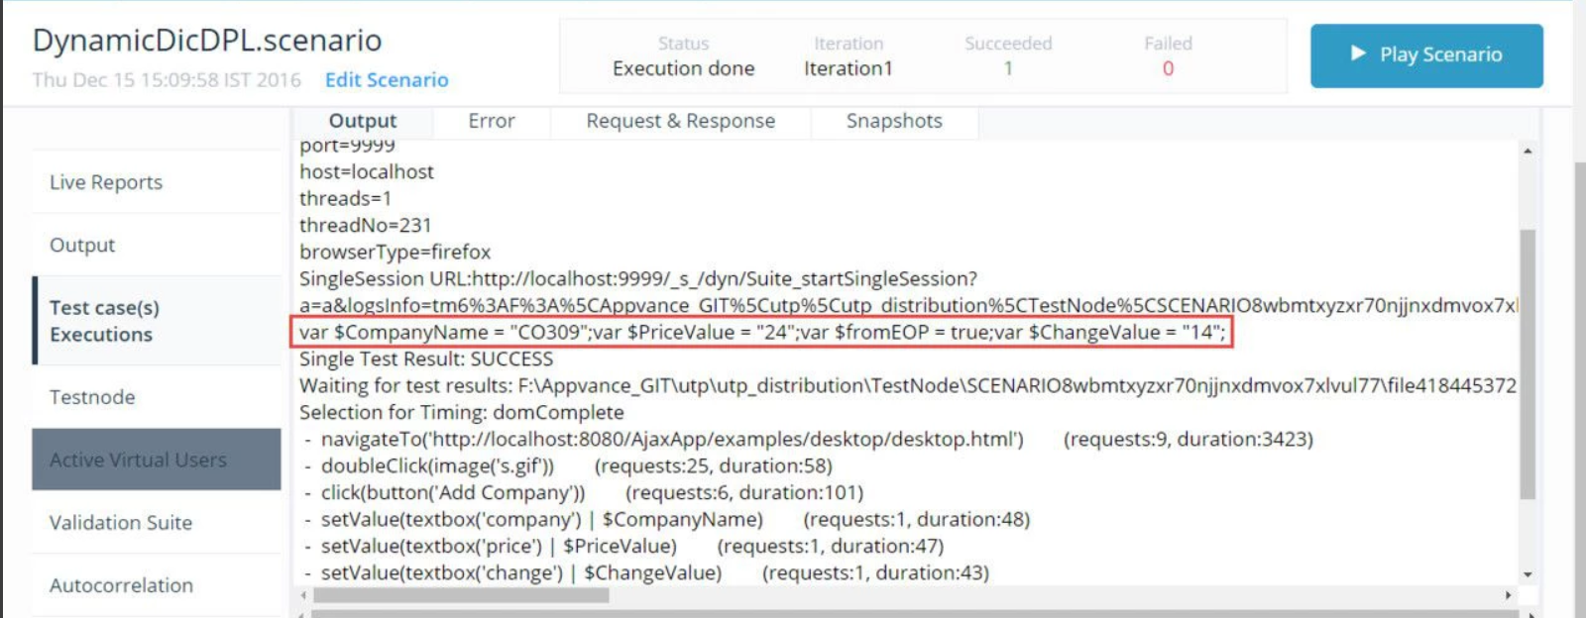This screenshot has height=618, width=1586.
Task: Click the horizontal scroll-right arrow
Action: click(x=1508, y=595)
